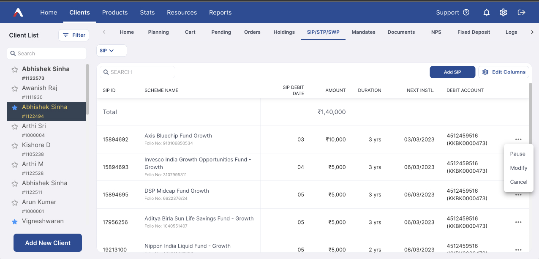539x259 pixels.
Task: Click the app logo in the header
Action: 18,12
